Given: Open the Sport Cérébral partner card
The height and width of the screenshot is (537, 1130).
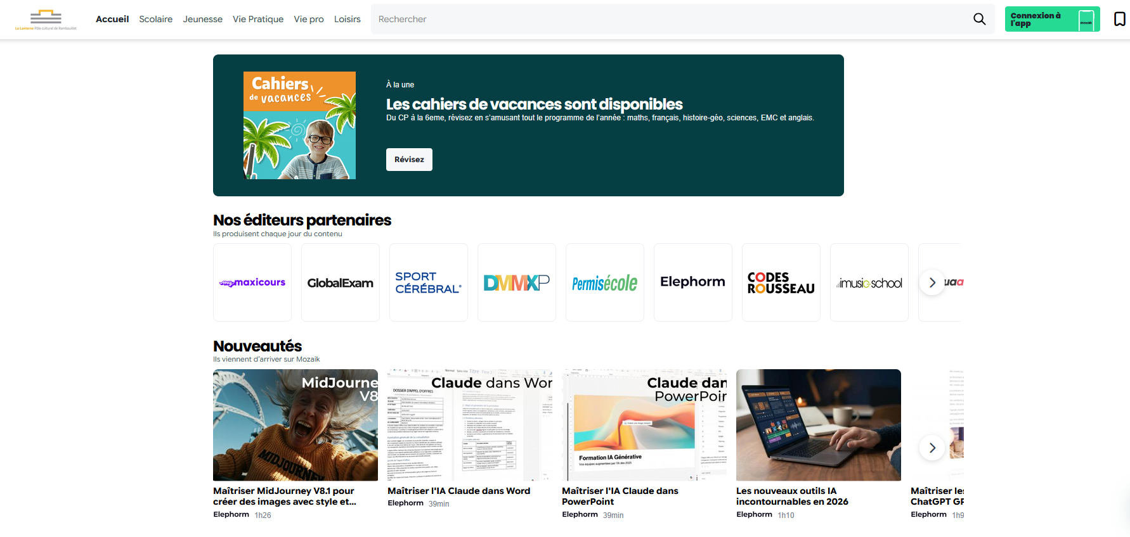Looking at the screenshot, I should tap(429, 282).
